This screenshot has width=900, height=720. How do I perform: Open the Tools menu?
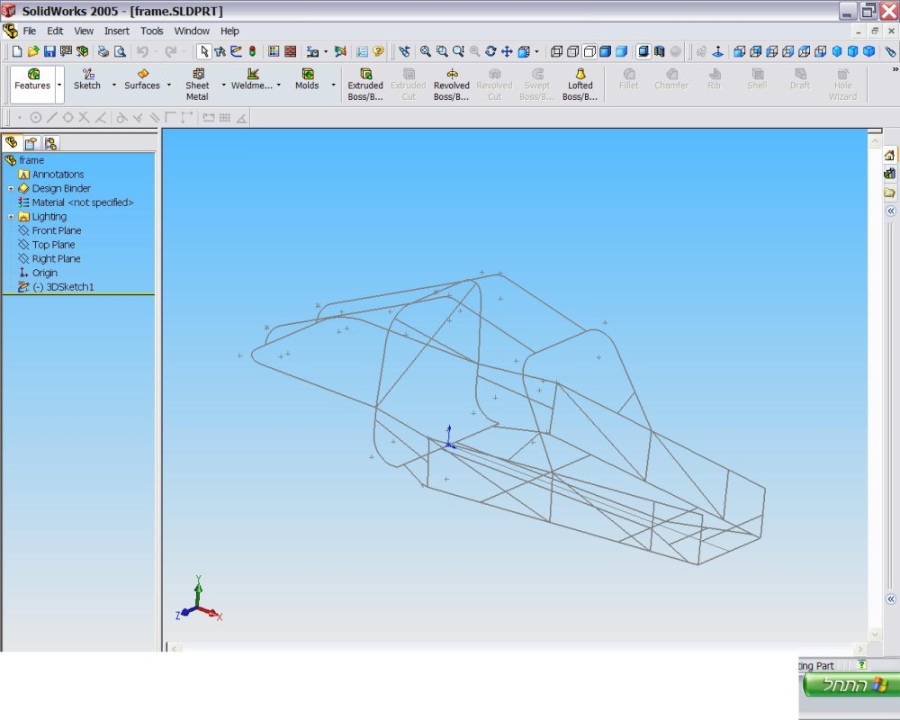point(151,31)
